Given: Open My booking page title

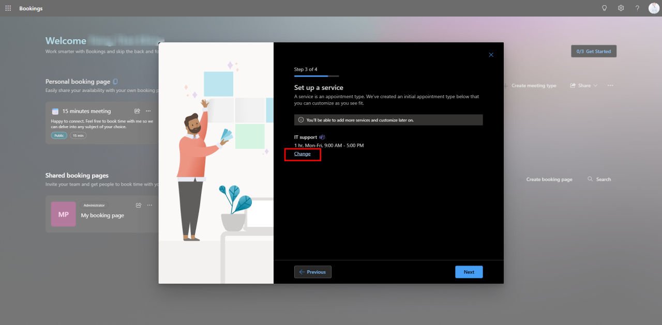Looking at the screenshot, I should coord(102,215).
